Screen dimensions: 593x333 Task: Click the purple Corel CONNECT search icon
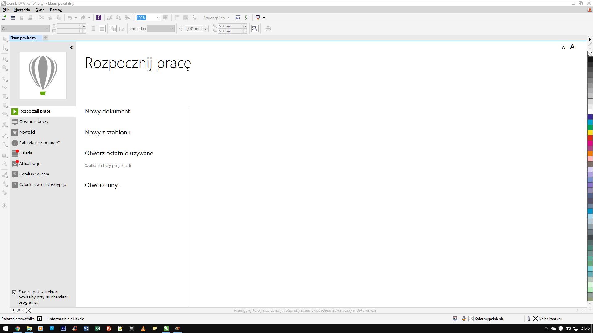pos(99,18)
